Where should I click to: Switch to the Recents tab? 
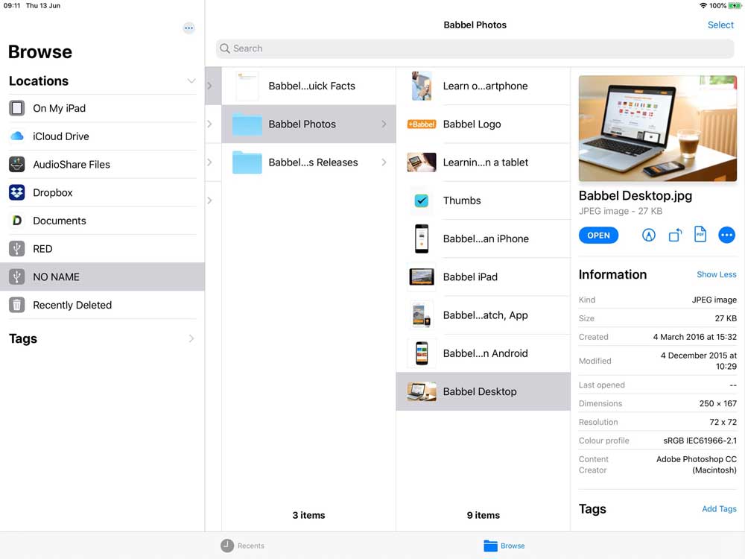[x=242, y=546]
